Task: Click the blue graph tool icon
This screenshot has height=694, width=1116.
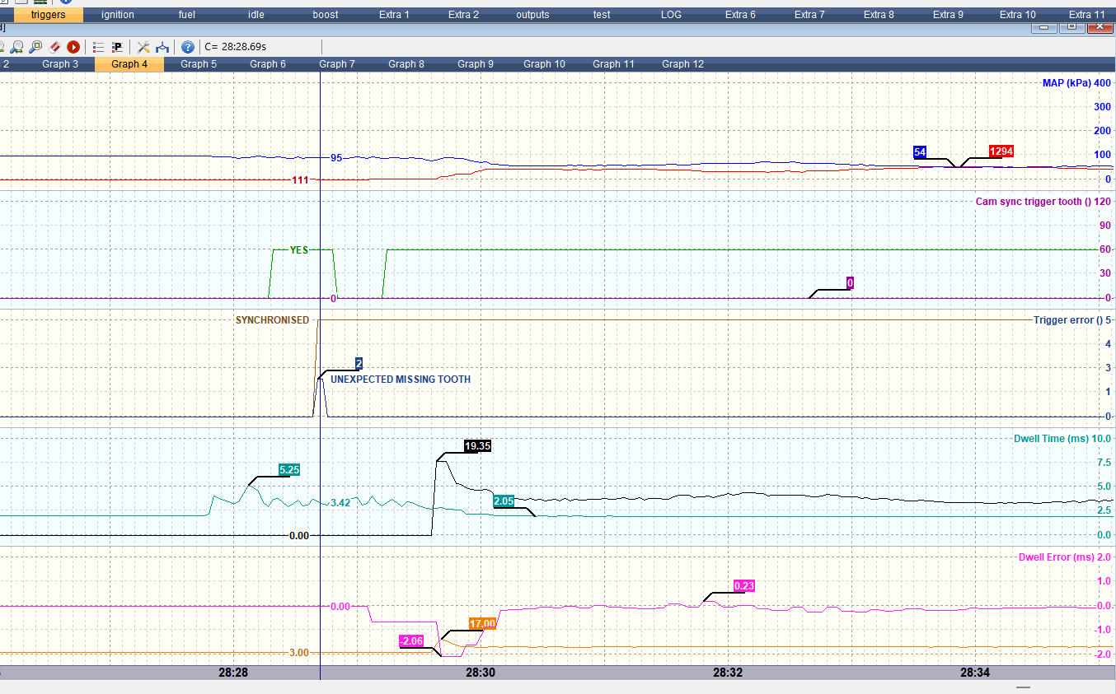Action: point(162,47)
